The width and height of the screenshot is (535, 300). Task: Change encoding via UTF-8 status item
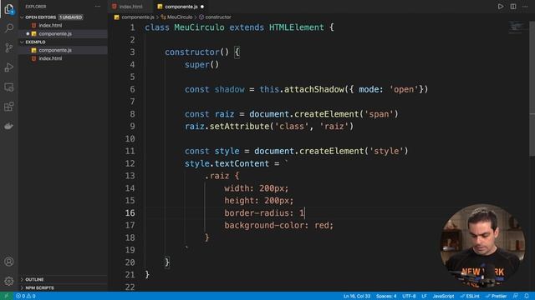pos(409,296)
